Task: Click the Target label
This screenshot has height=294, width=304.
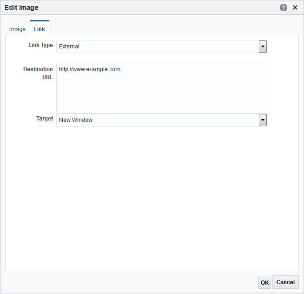Action: click(45, 119)
